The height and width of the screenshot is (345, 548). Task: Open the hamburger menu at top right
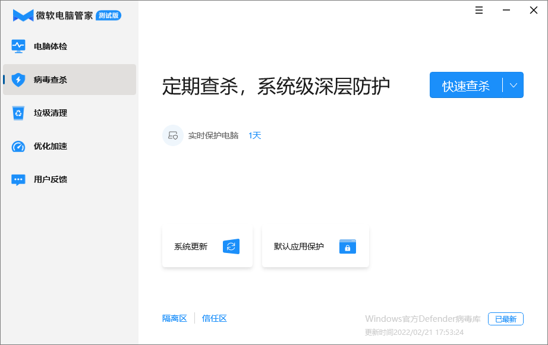[x=478, y=10]
